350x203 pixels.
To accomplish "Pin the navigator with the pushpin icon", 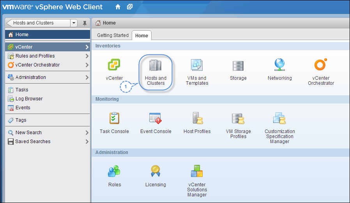I will tap(85, 23).
